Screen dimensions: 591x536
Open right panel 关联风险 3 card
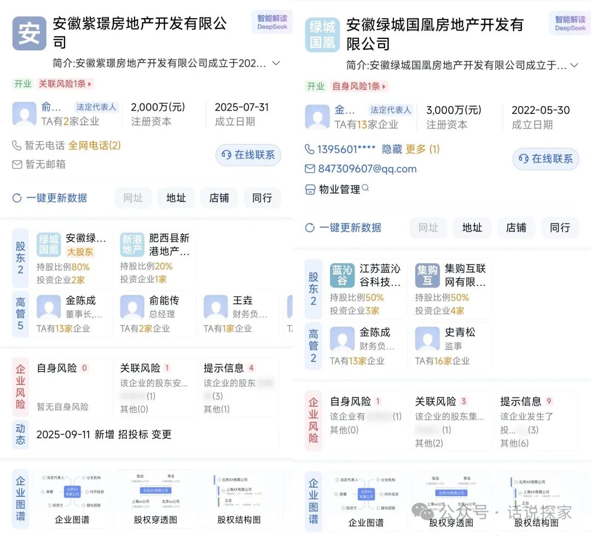tap(451, 420)
